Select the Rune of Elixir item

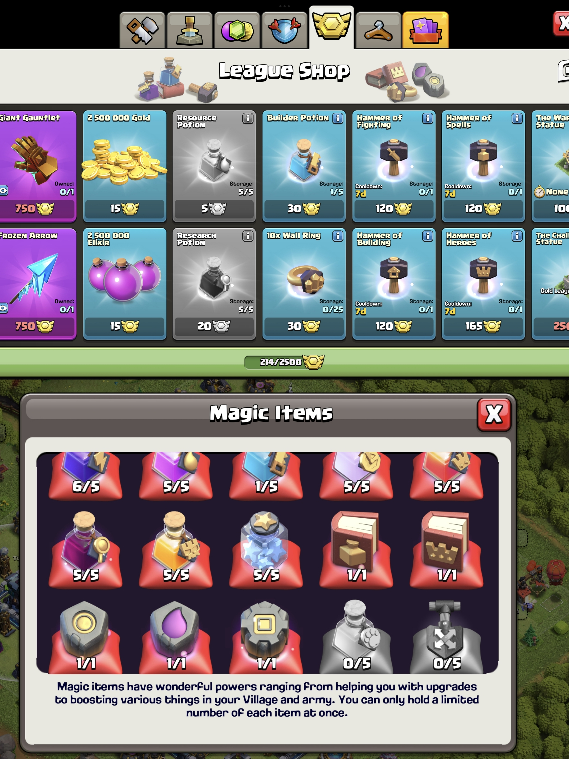pyautogui.click(x=176, y=636)
